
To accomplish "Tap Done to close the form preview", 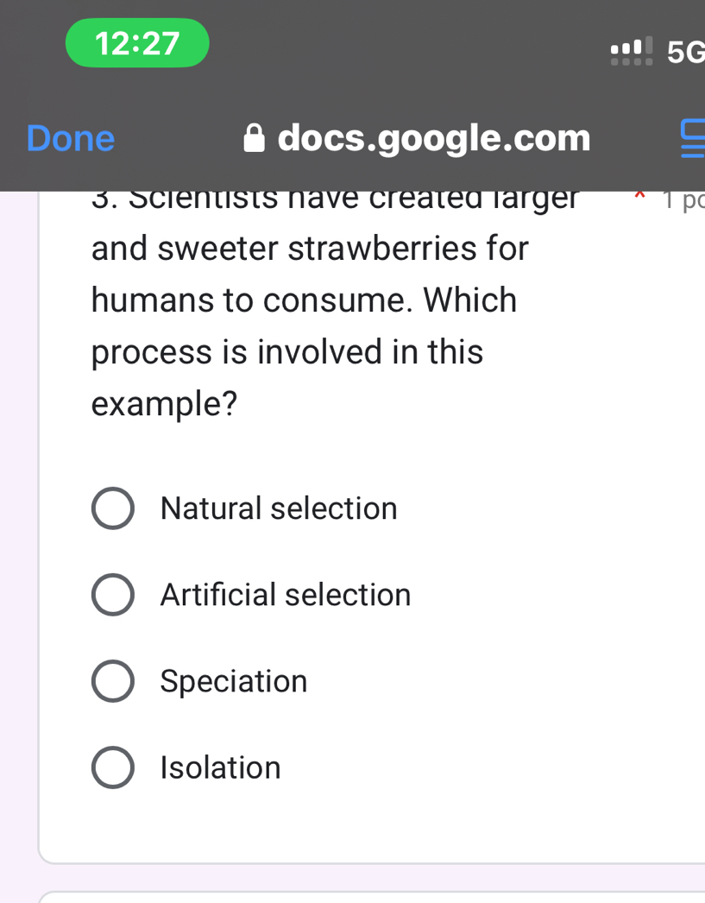I will point(70,137).
